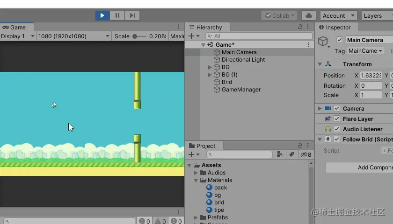Image resolution: width=393 pixels, height=224 pixels.
Task: Adjust the Game view Scale slider
Action: click(138, 36)
